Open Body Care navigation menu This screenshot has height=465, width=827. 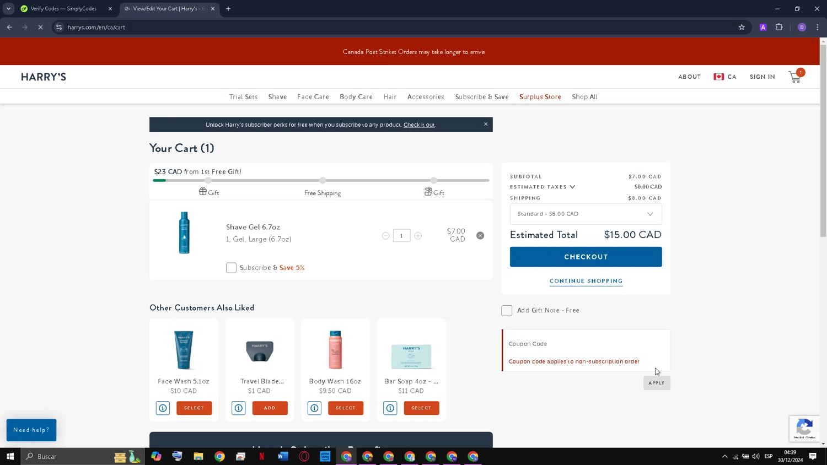[x=356, y=96]
